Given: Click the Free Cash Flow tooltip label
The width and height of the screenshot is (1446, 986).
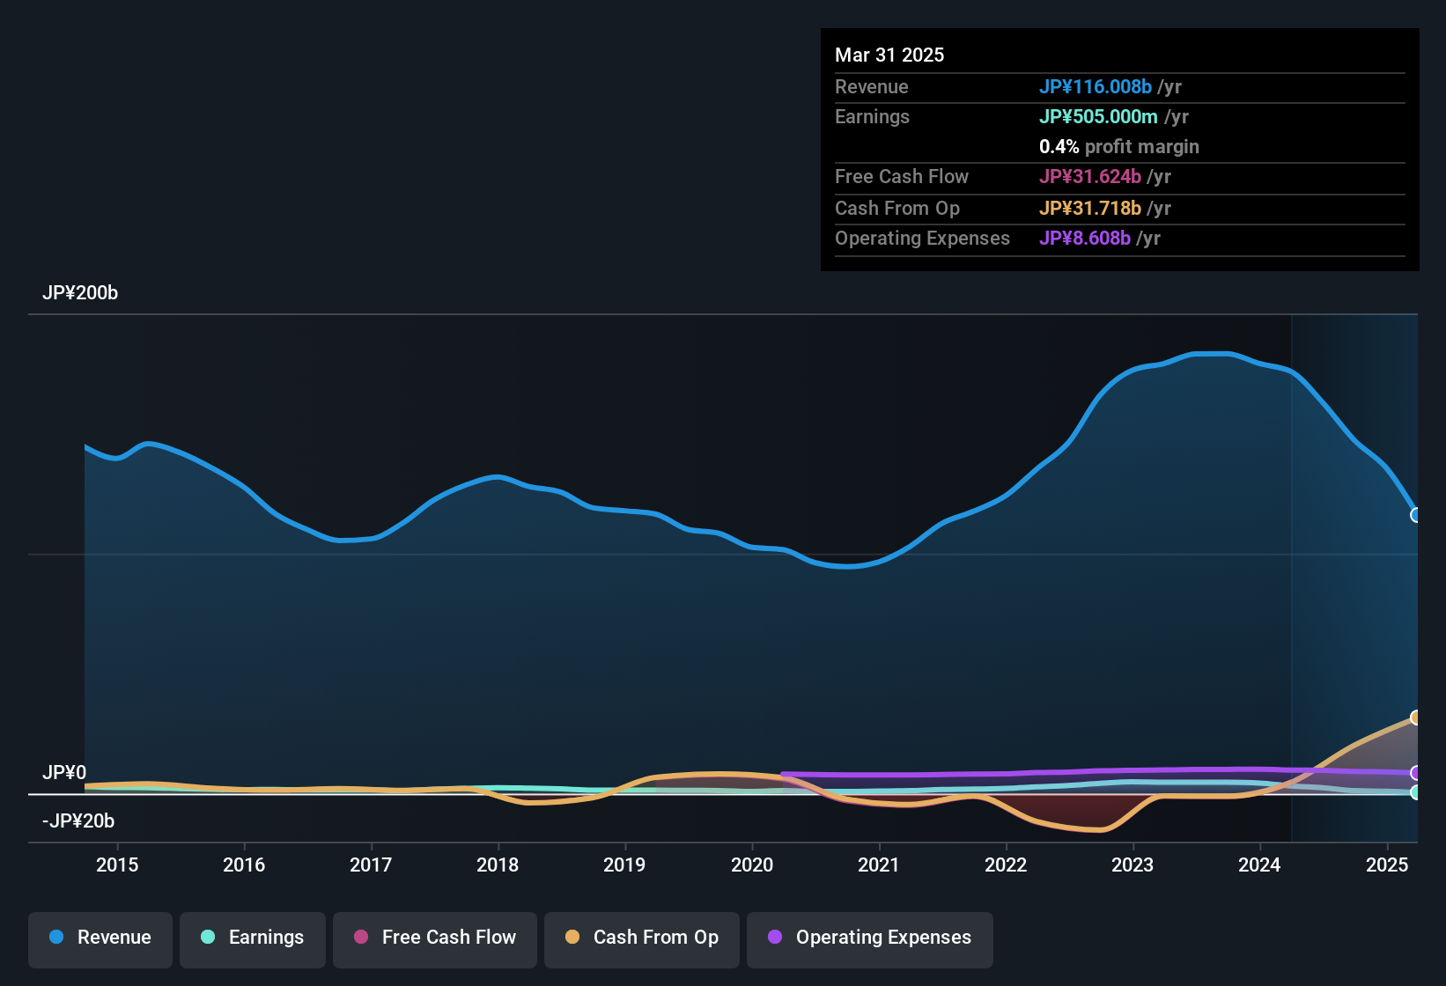Looking at the screenshot, I should pyautogui.click(x=902, y=176).
